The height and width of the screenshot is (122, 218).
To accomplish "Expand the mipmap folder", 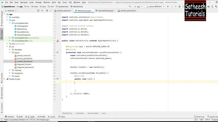I will pos(10,70).
